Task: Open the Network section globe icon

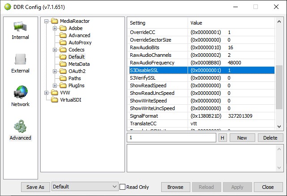Action: click(21, 92)
